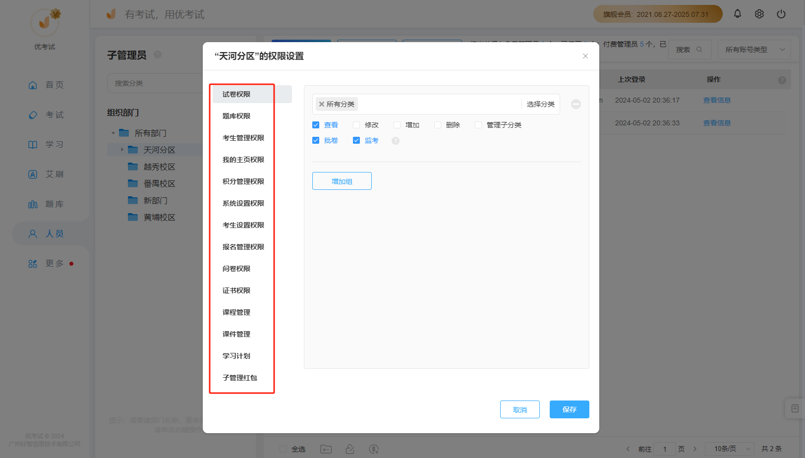Click the 优考试 logo avatar
Screen dimensions: 805x458
[x=45, y=22]
